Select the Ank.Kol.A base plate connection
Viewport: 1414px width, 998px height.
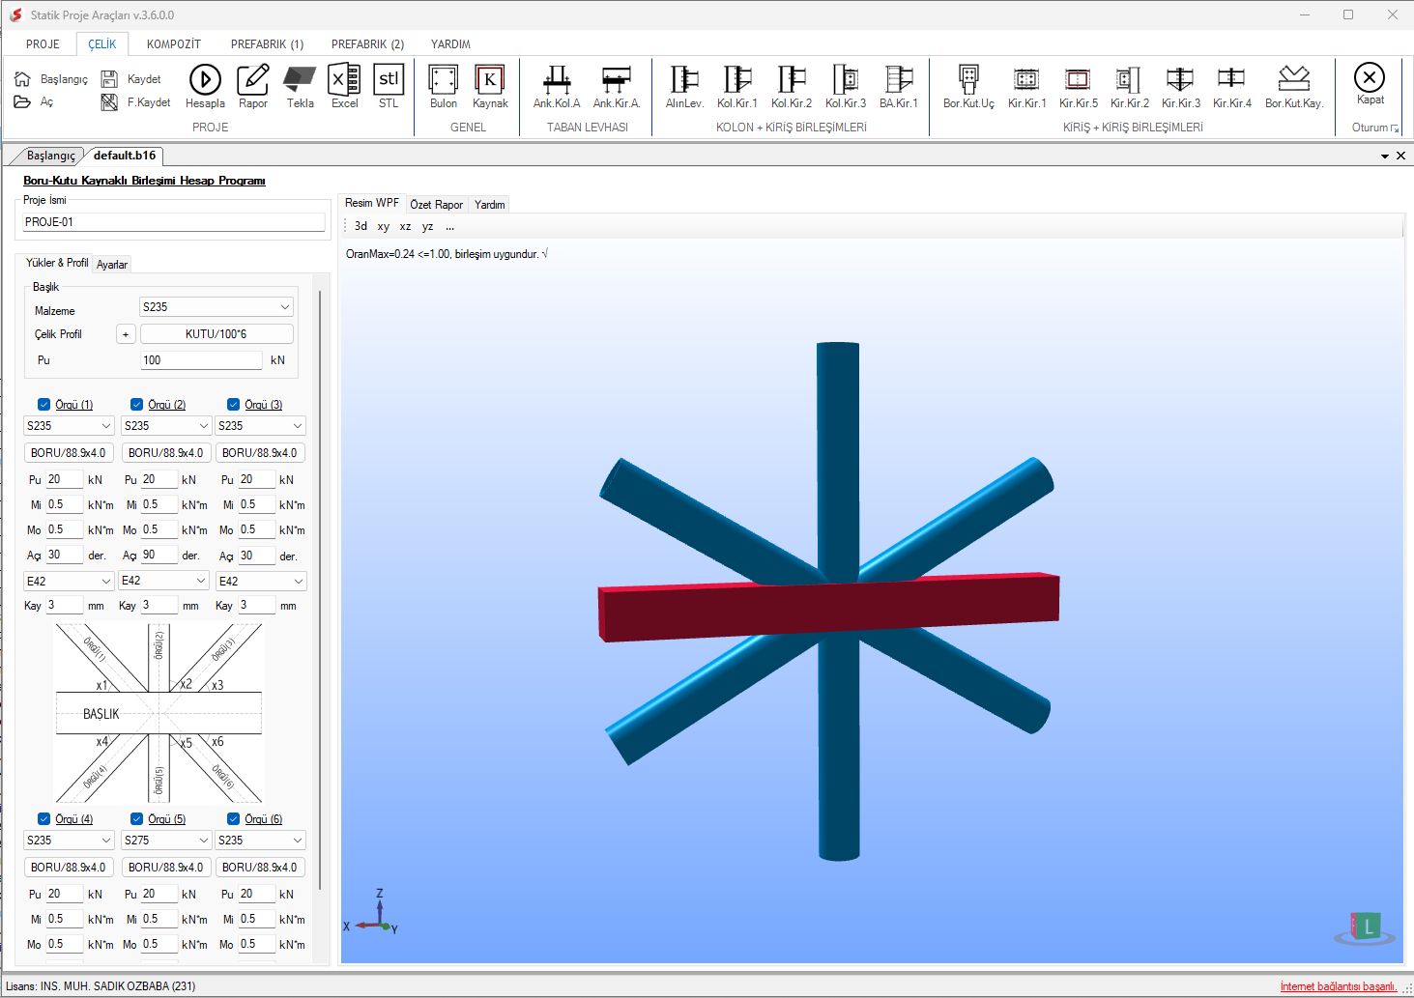(x=557, y=87)
